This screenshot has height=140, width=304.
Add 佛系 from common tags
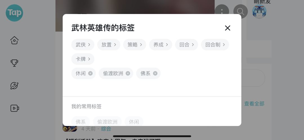pyautogui.click(x=81, y=122)
